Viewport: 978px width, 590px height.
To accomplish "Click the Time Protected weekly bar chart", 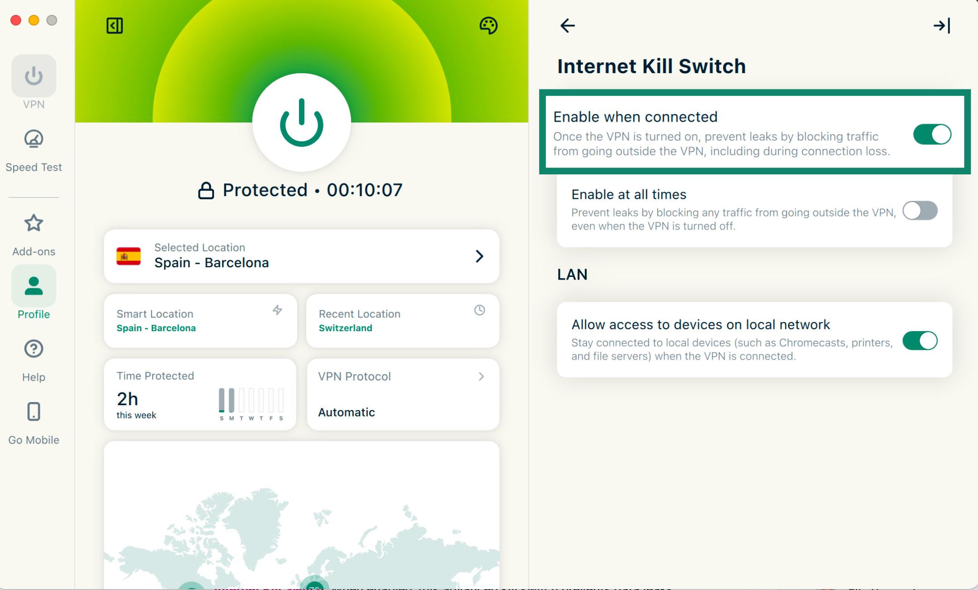I will (251, 401).
